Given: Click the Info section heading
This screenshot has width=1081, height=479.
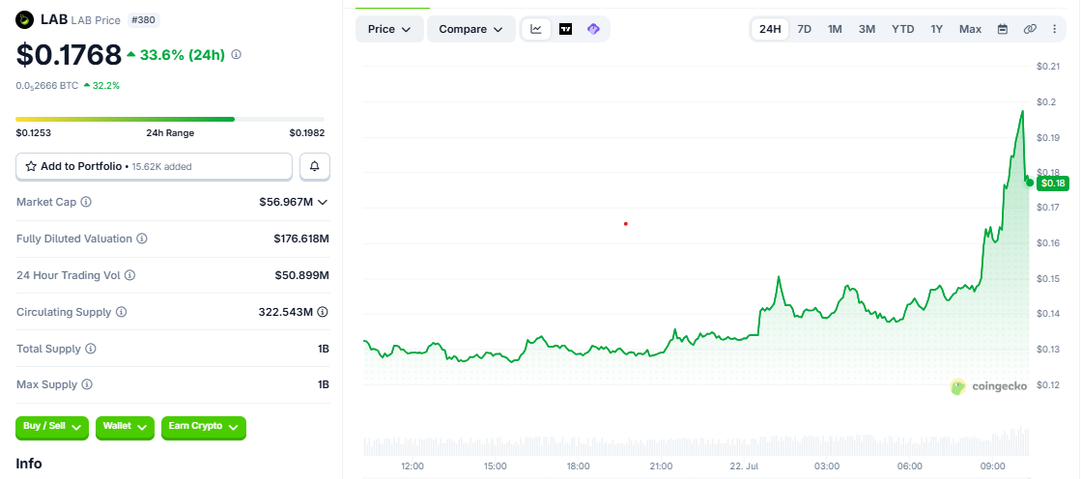Looking at the screenshot, I should [29, 464].
